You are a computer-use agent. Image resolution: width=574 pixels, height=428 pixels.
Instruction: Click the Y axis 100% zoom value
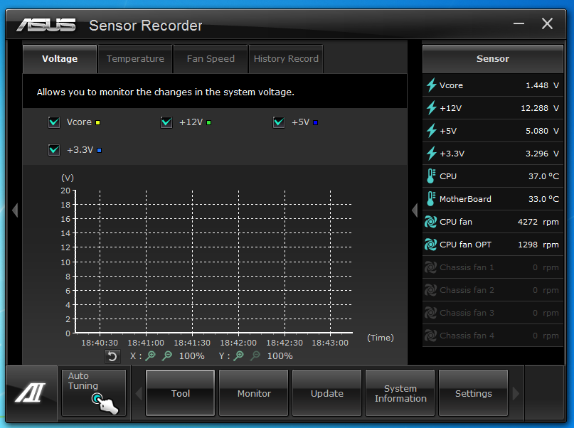click(280, 356)
